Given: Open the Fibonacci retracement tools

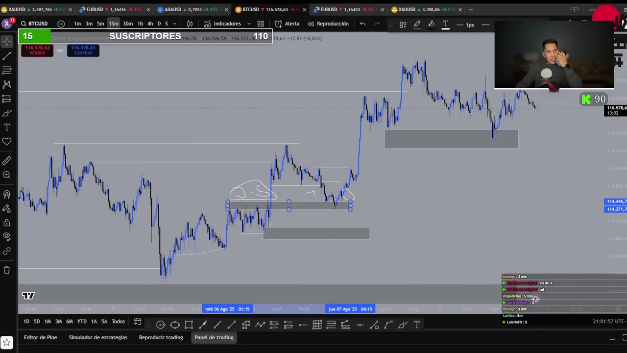Looking at the screenshot, I should click(7, 70).
